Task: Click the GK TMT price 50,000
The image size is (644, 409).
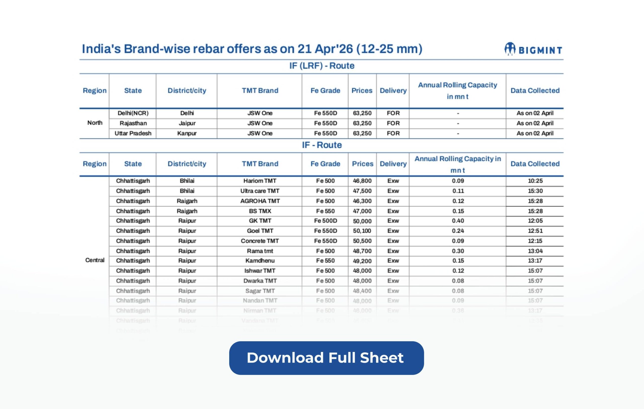Action: [x=362, y=221]
